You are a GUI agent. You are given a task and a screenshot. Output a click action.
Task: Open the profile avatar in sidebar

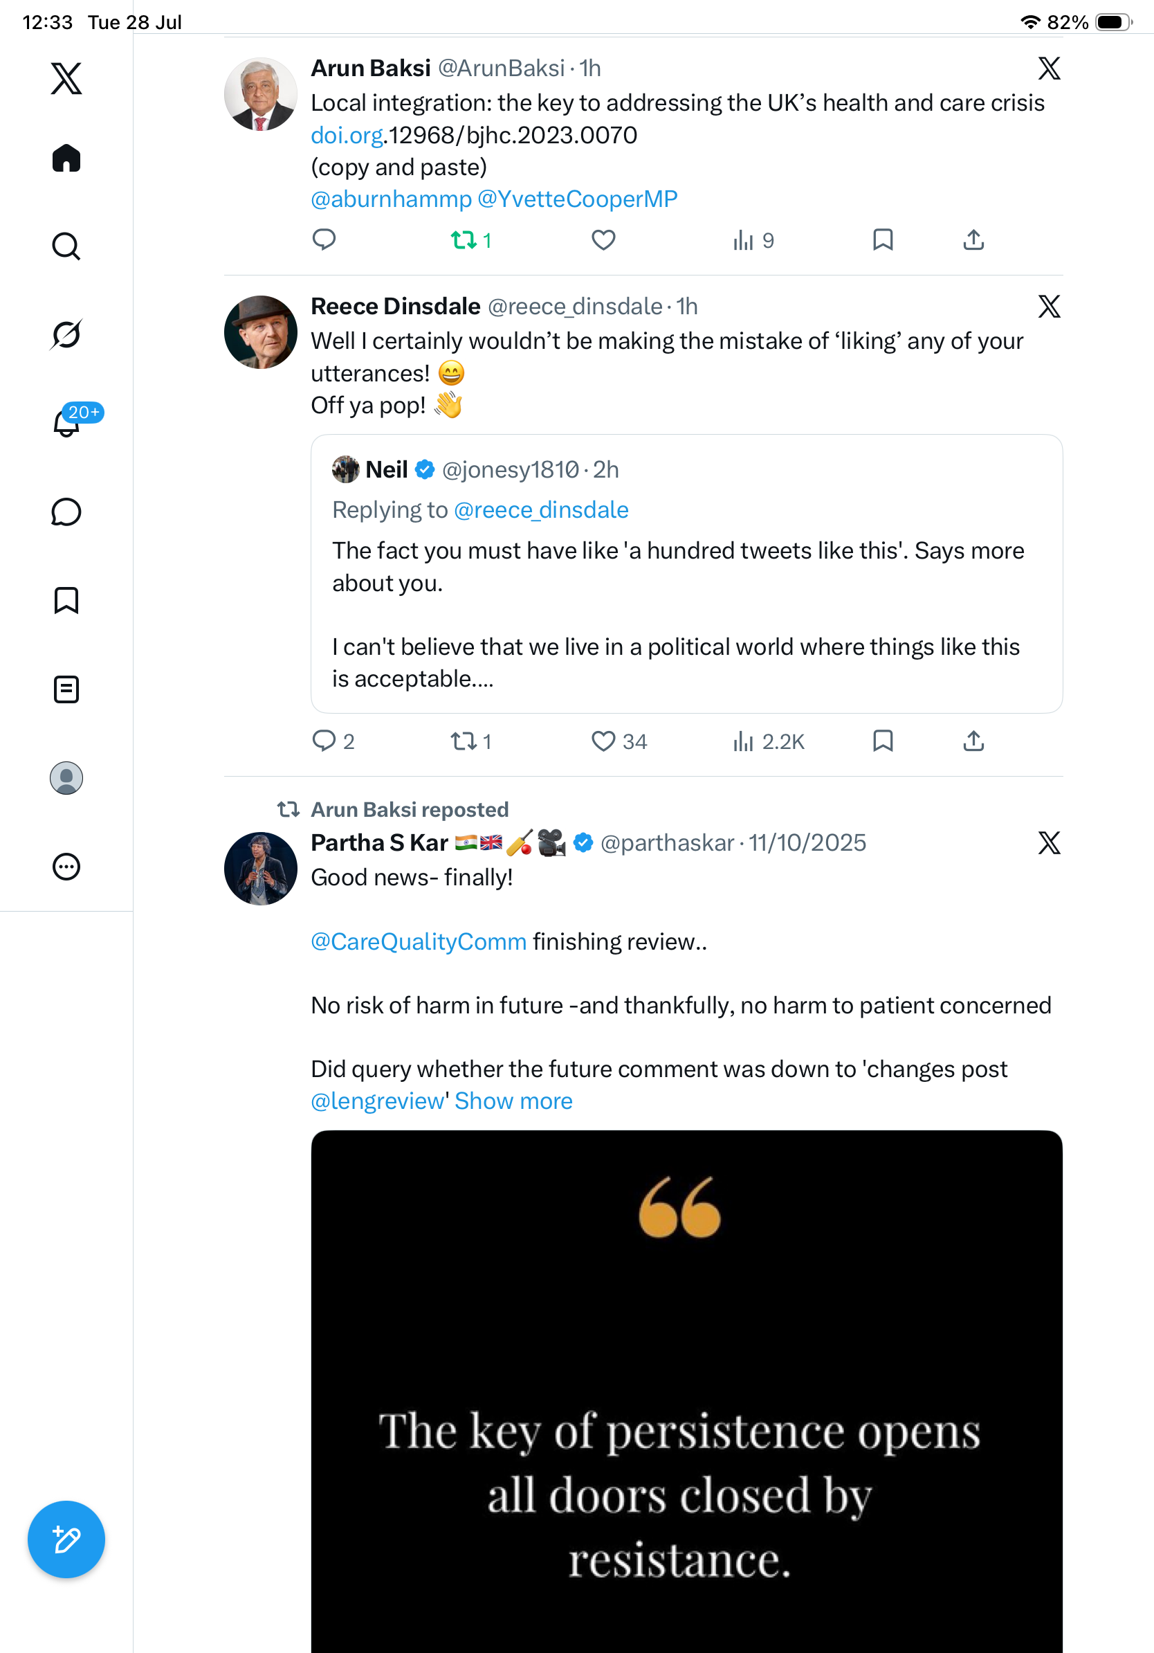pyautogui.click(x=66, y=778)
